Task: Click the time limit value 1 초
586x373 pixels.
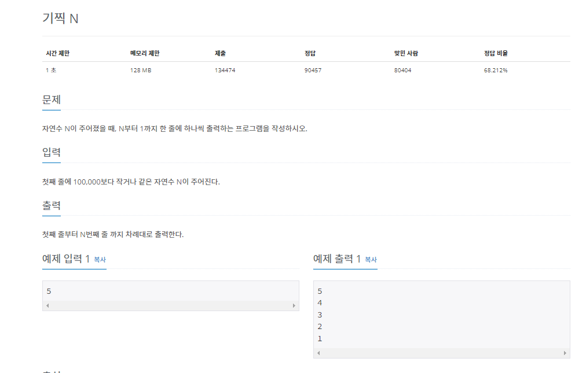Action: pos(51,70)
